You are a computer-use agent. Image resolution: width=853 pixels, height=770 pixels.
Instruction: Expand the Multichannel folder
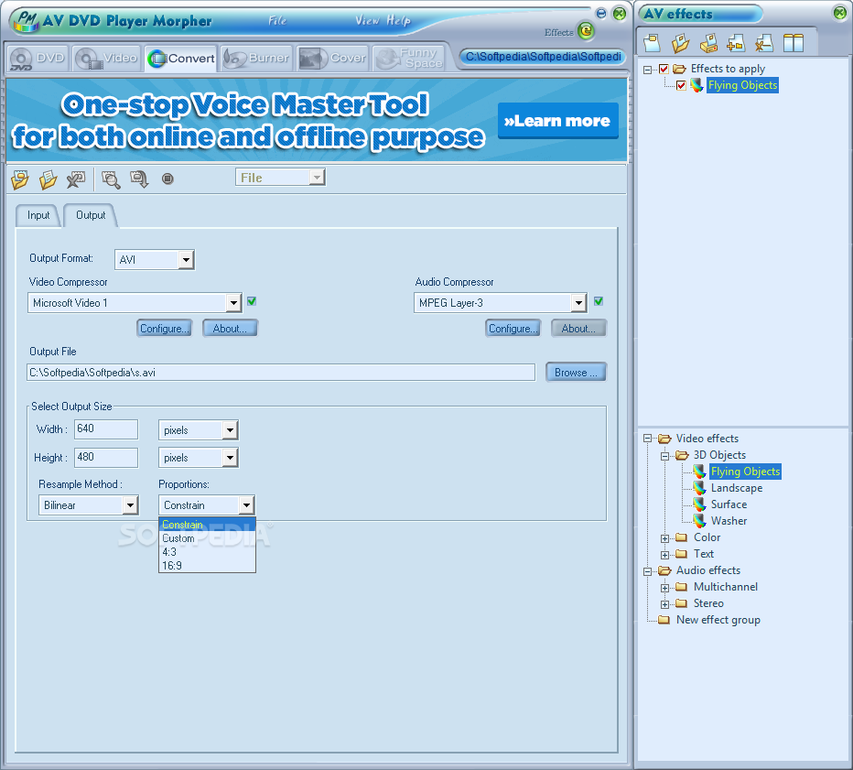click(664, 588)
